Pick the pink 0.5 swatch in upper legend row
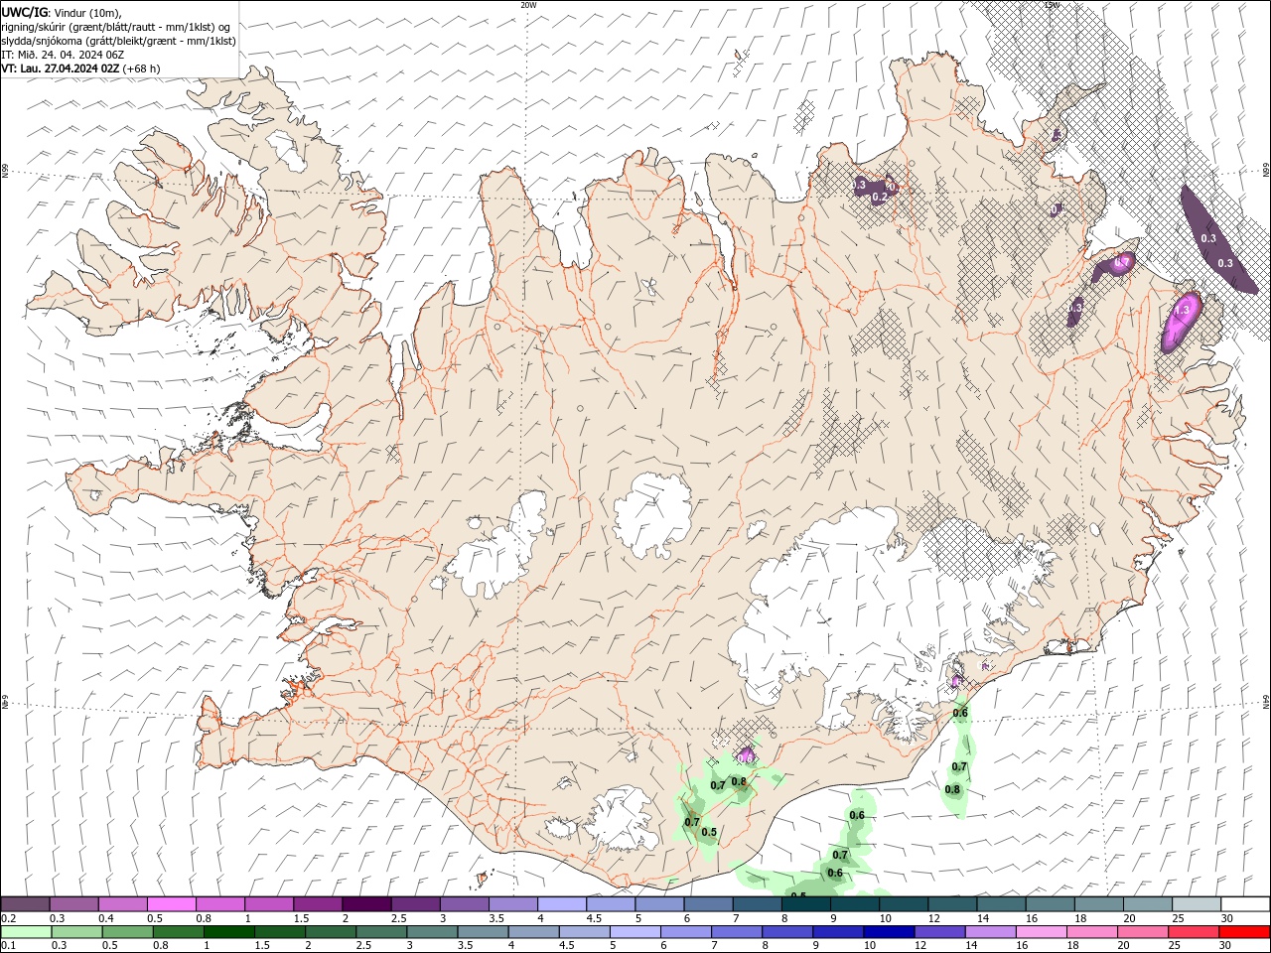This screenshot has width=1271, height=953. click(x=171, y=904)
